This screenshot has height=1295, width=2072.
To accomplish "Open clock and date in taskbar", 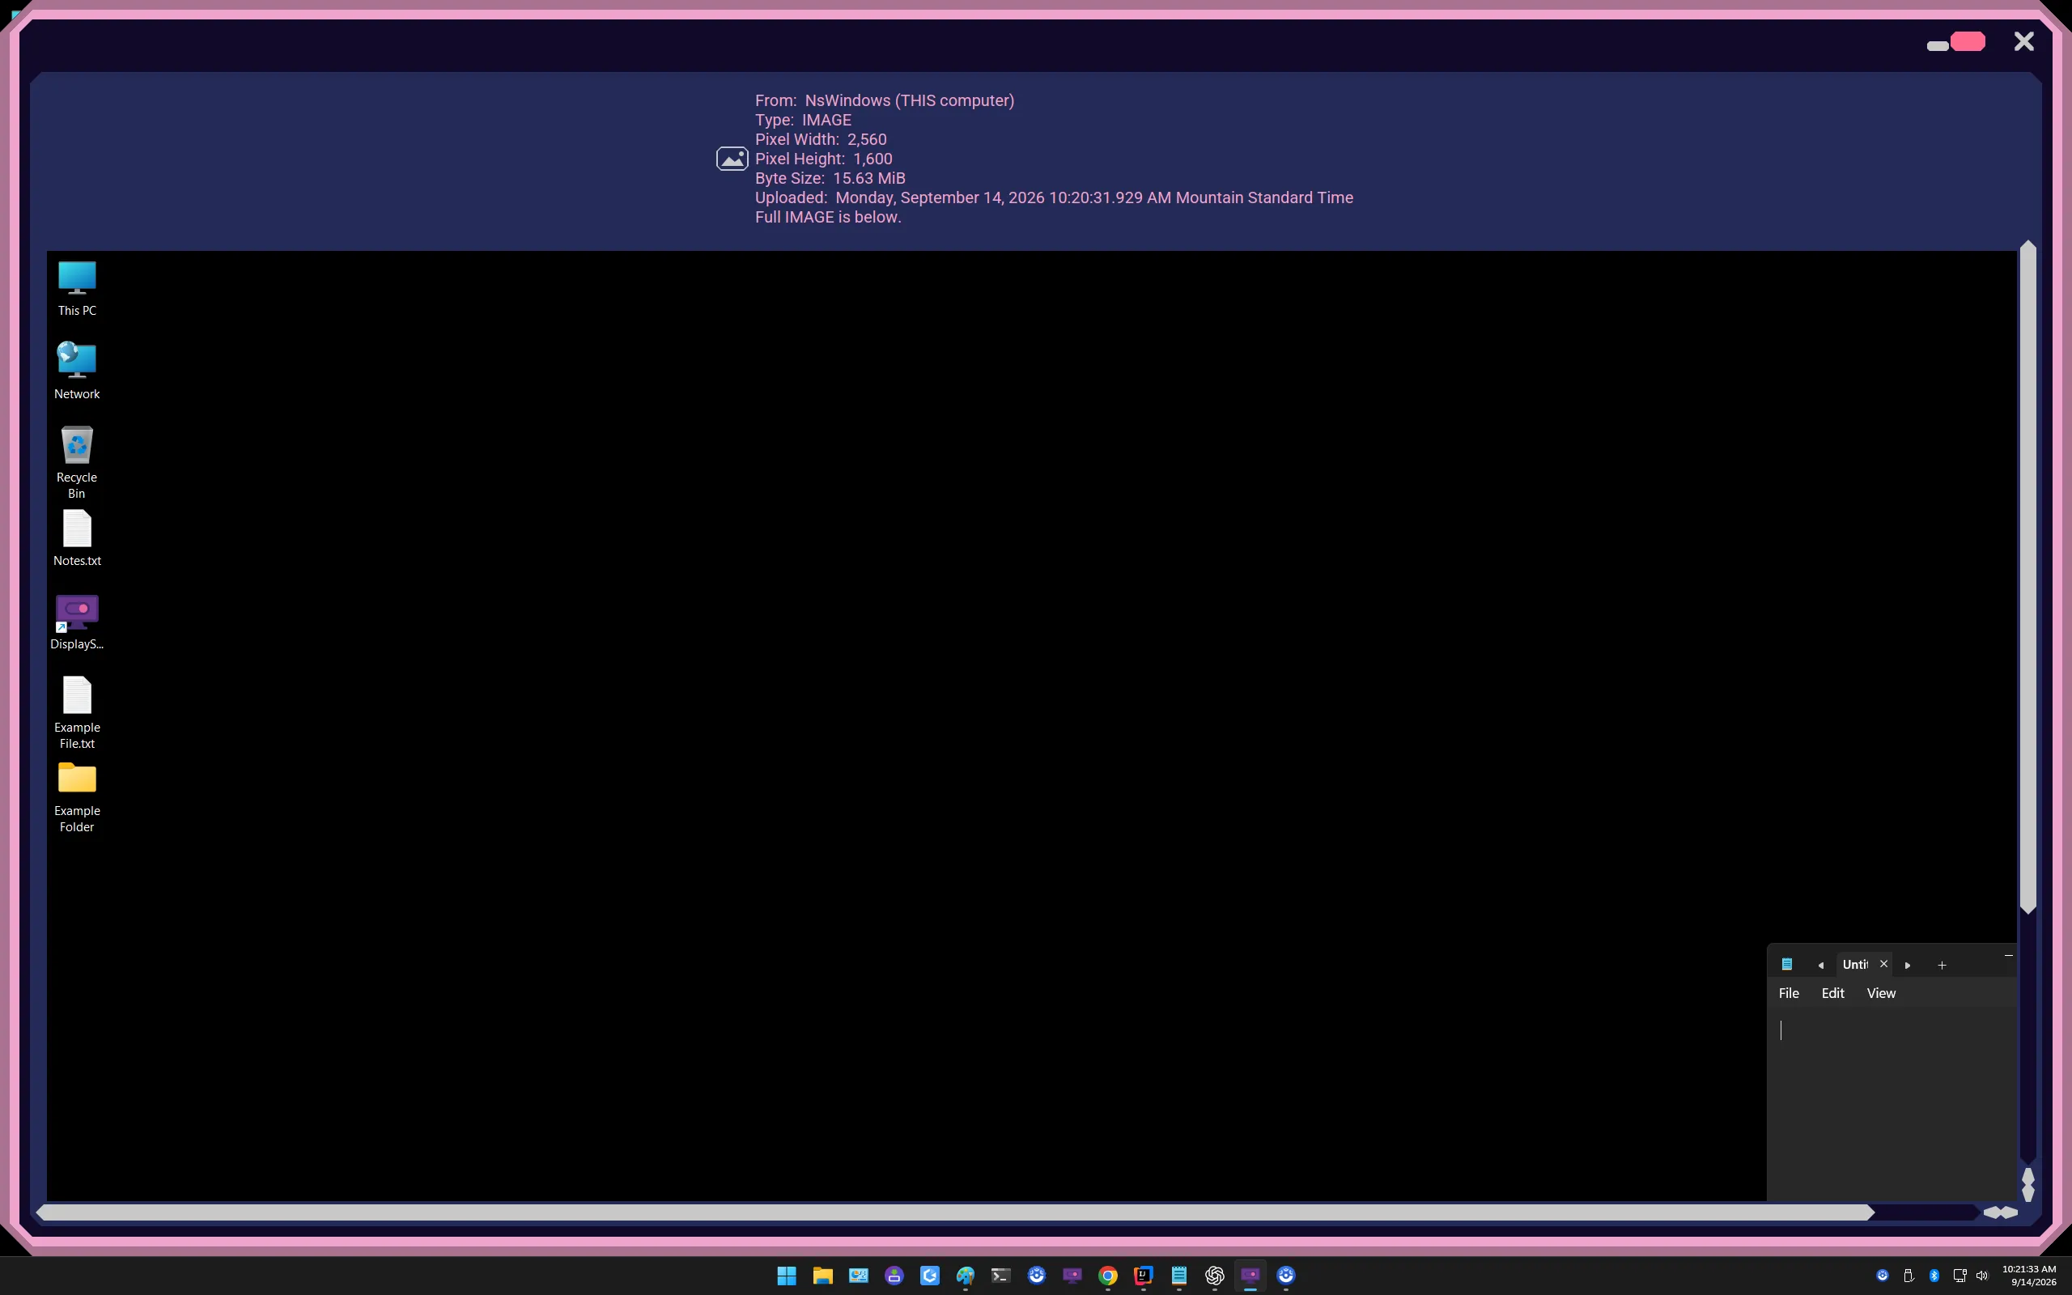I will pos(2029,1276).
